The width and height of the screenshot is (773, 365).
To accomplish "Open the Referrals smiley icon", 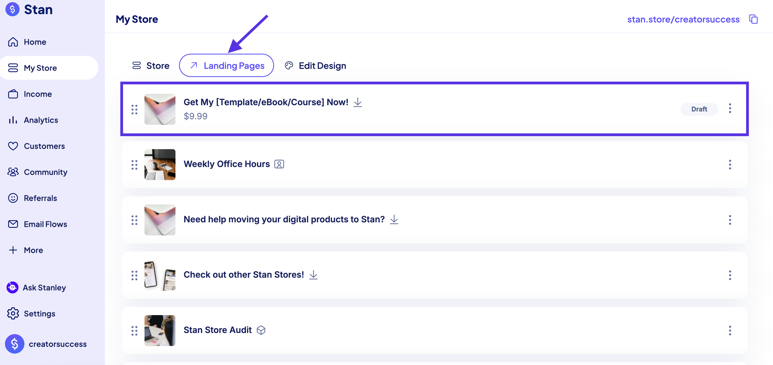I will (13, 198).
